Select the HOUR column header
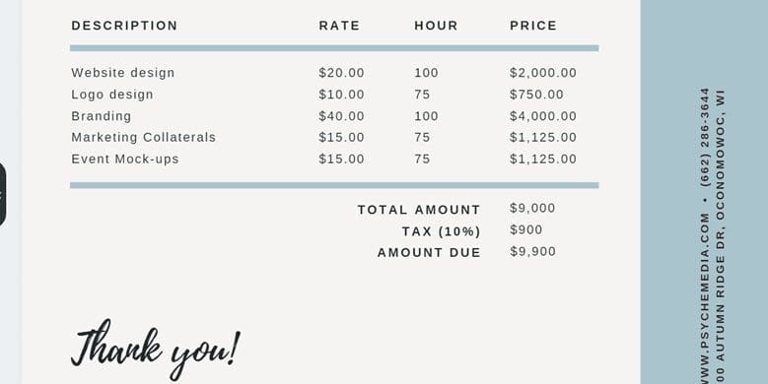 pyautogui.click(x=436, y=26)
